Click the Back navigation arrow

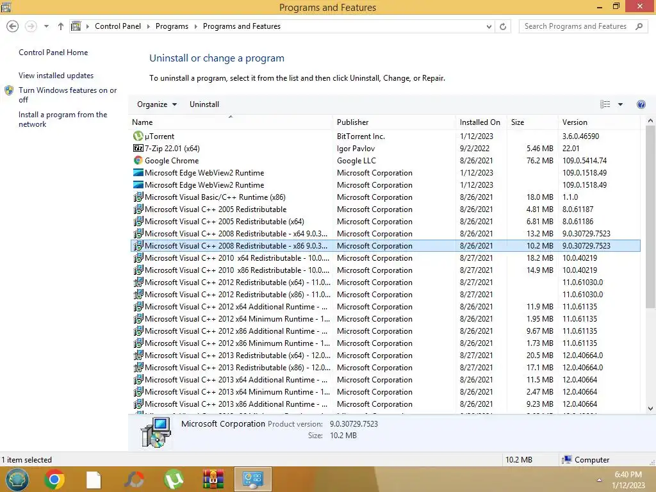point(13,26)
